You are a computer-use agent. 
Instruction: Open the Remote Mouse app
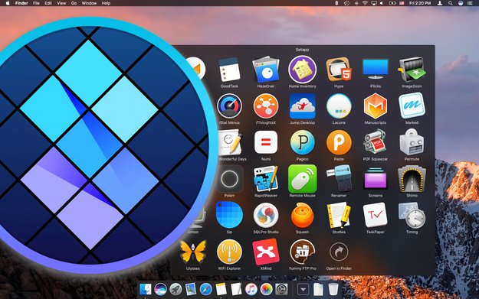tap(302, 179)
